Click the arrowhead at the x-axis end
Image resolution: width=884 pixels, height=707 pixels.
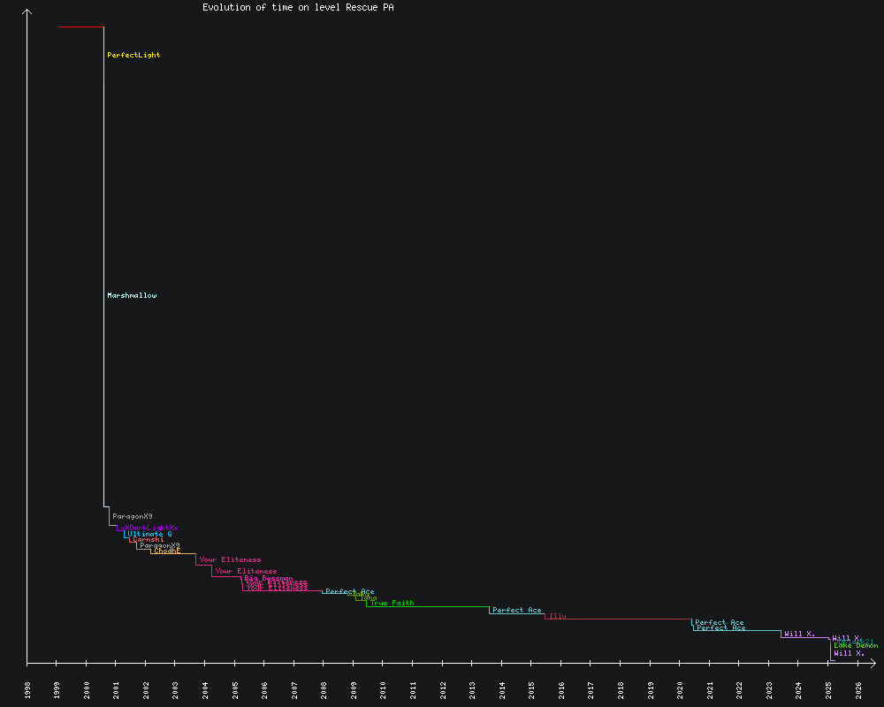(x=873, y=662)
